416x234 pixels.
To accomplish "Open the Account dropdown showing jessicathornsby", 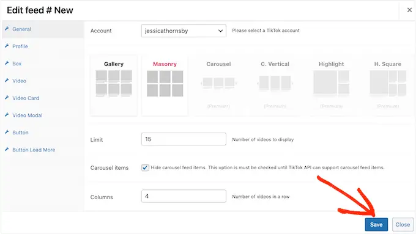I will tap(184, 31).
